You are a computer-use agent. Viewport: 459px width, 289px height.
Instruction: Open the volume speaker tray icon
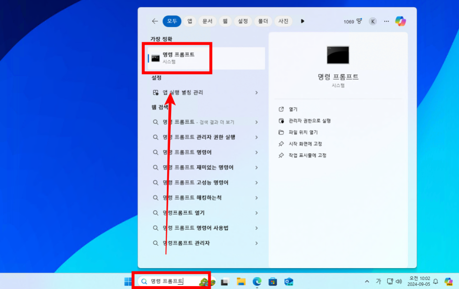[x=399, y=281]
